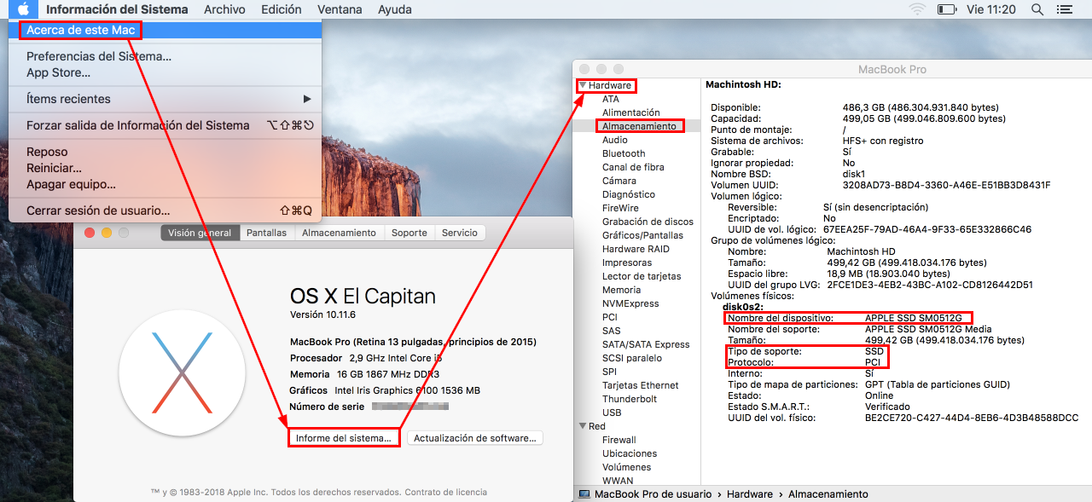The width and height of the screenshot is (1092, 502).
Task: Select Ubicaciones under Red
Action: (x=630, y=453)
